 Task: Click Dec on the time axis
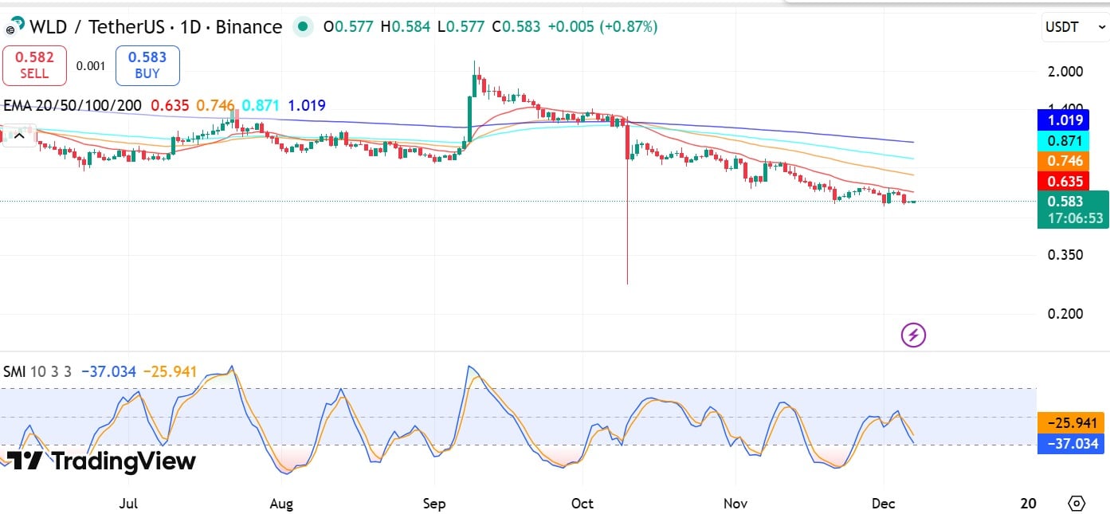coord(883,504)
